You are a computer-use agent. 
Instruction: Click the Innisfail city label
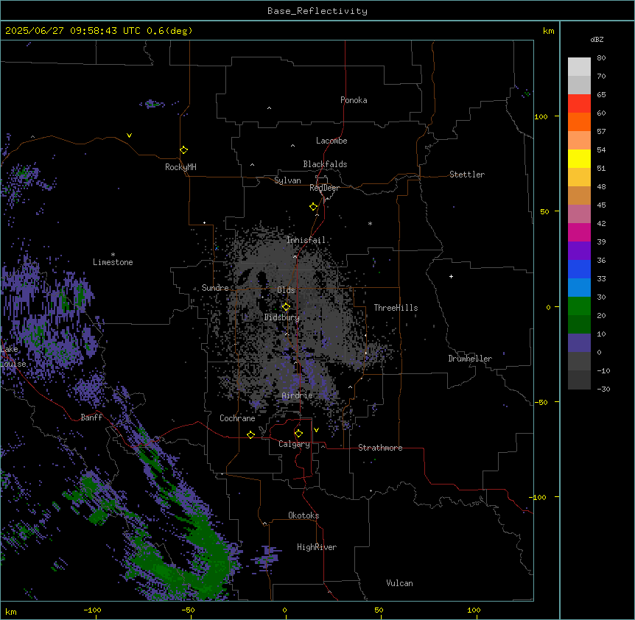(x=306, y=240)
